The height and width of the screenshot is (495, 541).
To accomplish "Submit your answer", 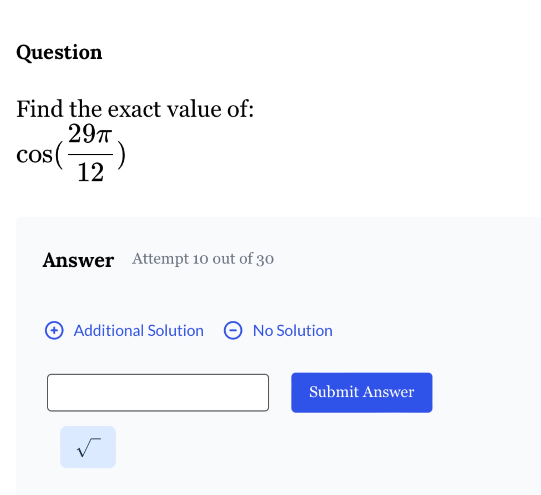I will click(x=361, y=392).
